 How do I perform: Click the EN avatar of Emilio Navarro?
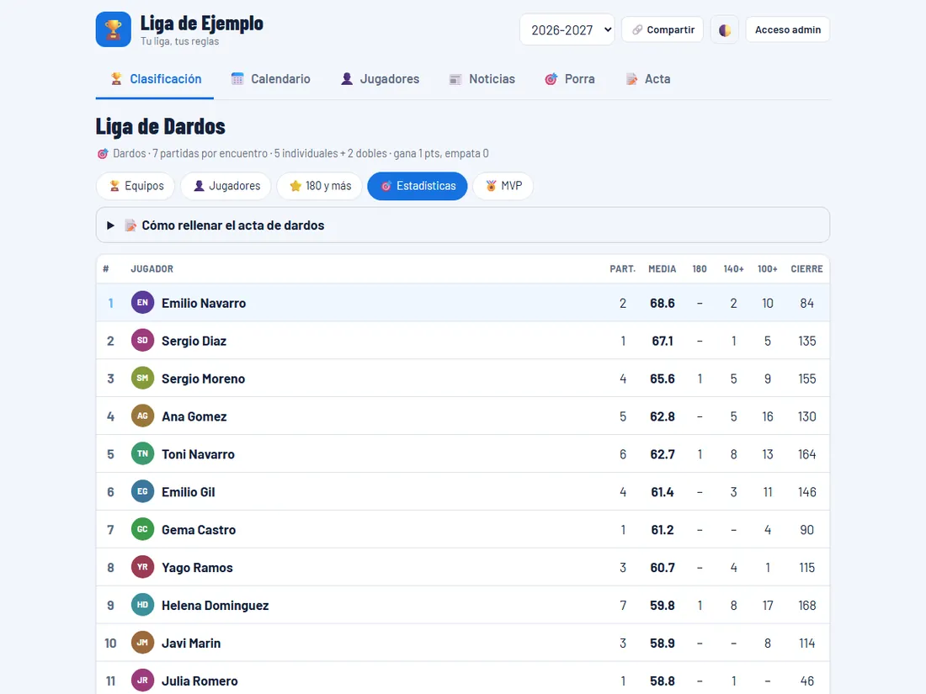pyautogui.click(x=142, y=303)
